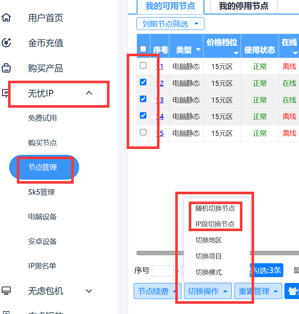The image size is (299, 314).
Task: Click the 序号 input field
Action: click(x=162, y=271)
